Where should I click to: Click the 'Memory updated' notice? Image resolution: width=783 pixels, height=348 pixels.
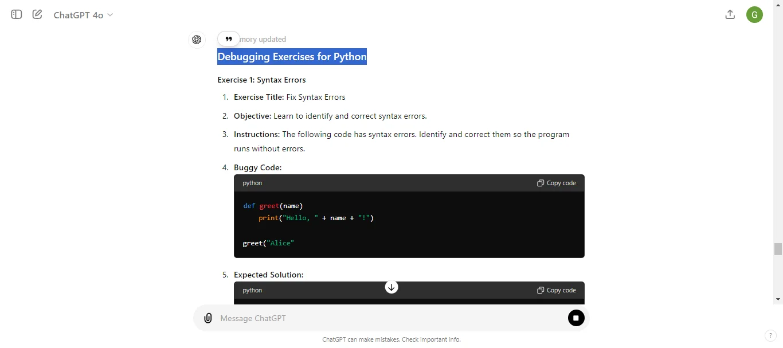point(263,39)
